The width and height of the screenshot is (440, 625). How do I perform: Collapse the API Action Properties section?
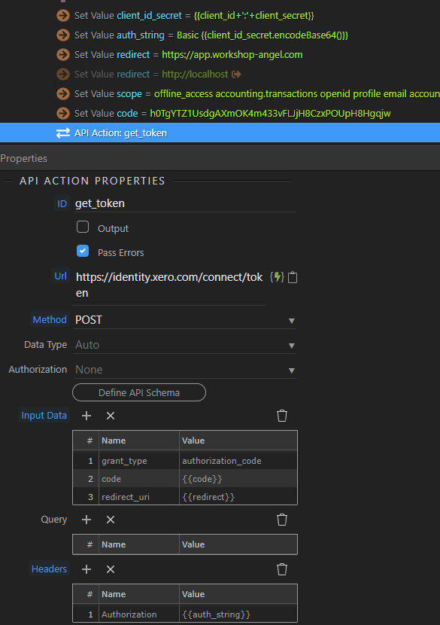pyautogui.click(x=8, y=181)
